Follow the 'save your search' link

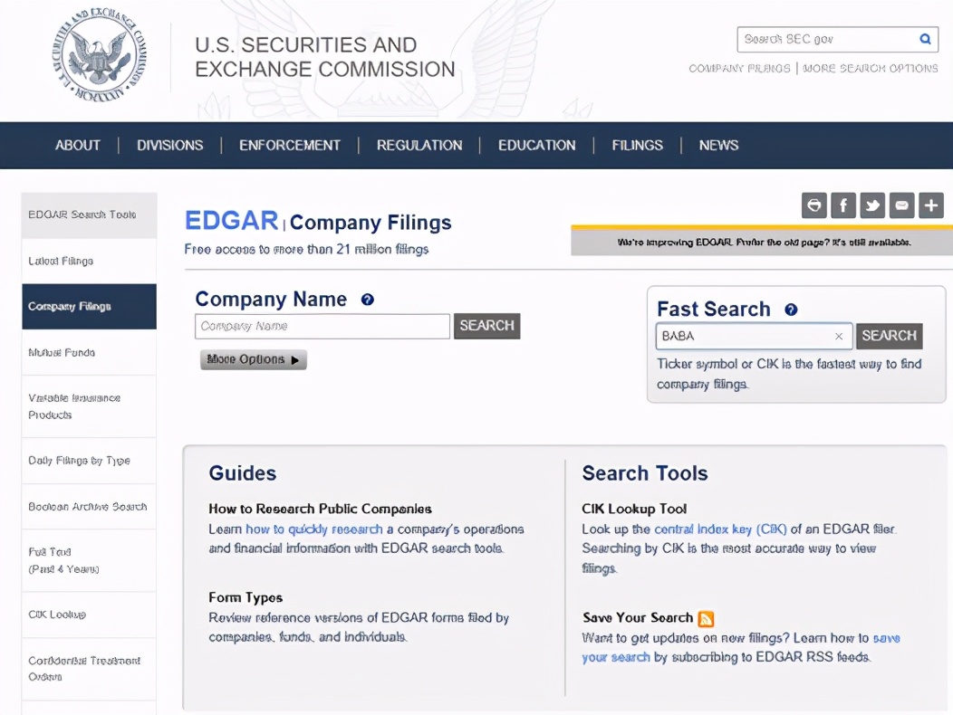(741, 647)
